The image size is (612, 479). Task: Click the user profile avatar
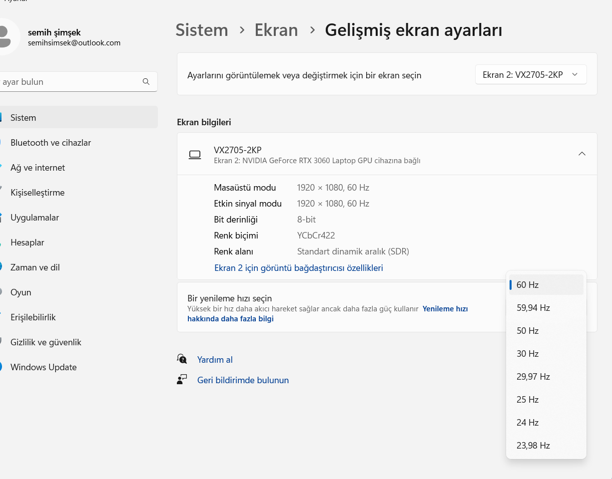(x=7, y=36)
